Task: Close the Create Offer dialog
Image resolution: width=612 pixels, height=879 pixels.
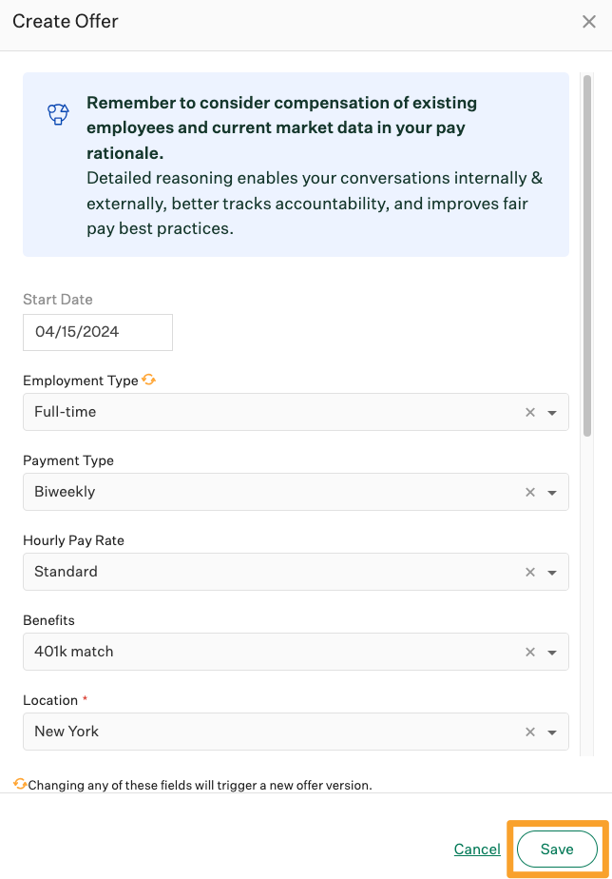Action: 588,22
